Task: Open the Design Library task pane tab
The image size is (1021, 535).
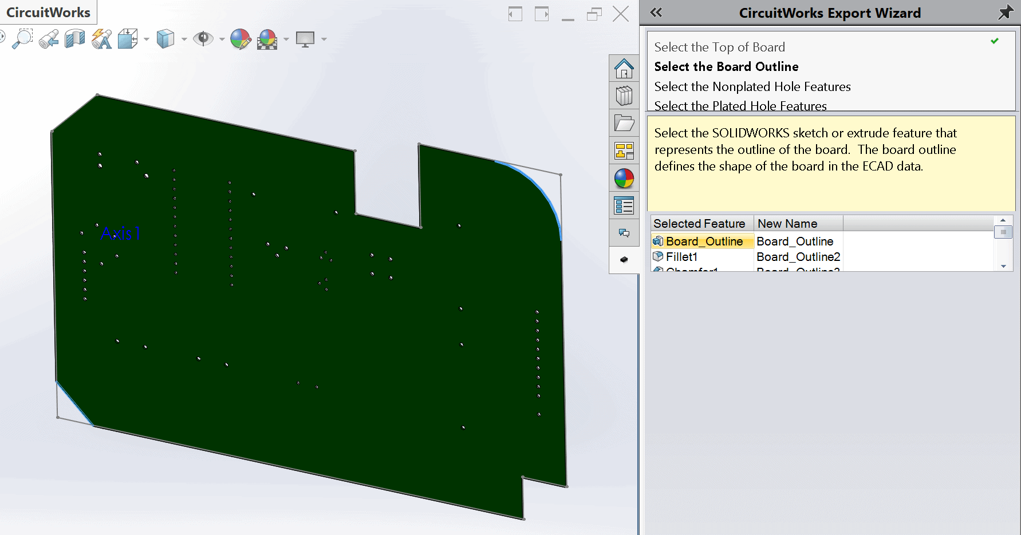Action: [624, 96]
